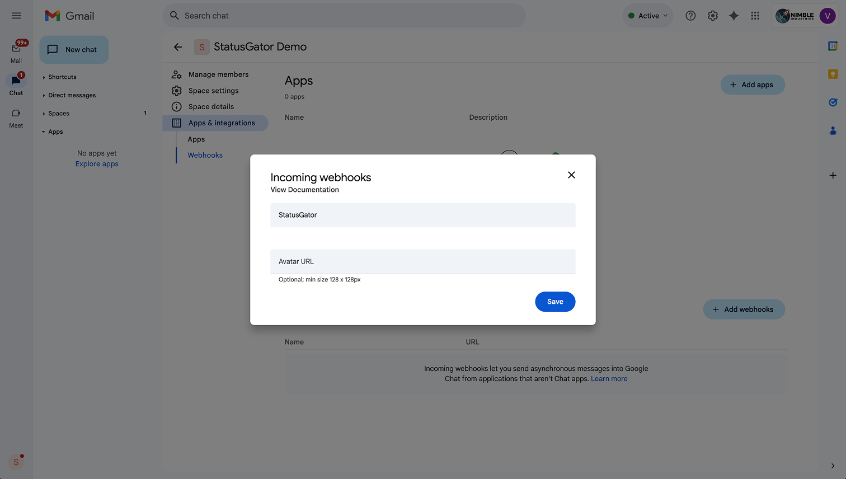Image resolution: width=846 pixels, height=479 pixels.
Task: Open Space details
Action: pos(211,107)
